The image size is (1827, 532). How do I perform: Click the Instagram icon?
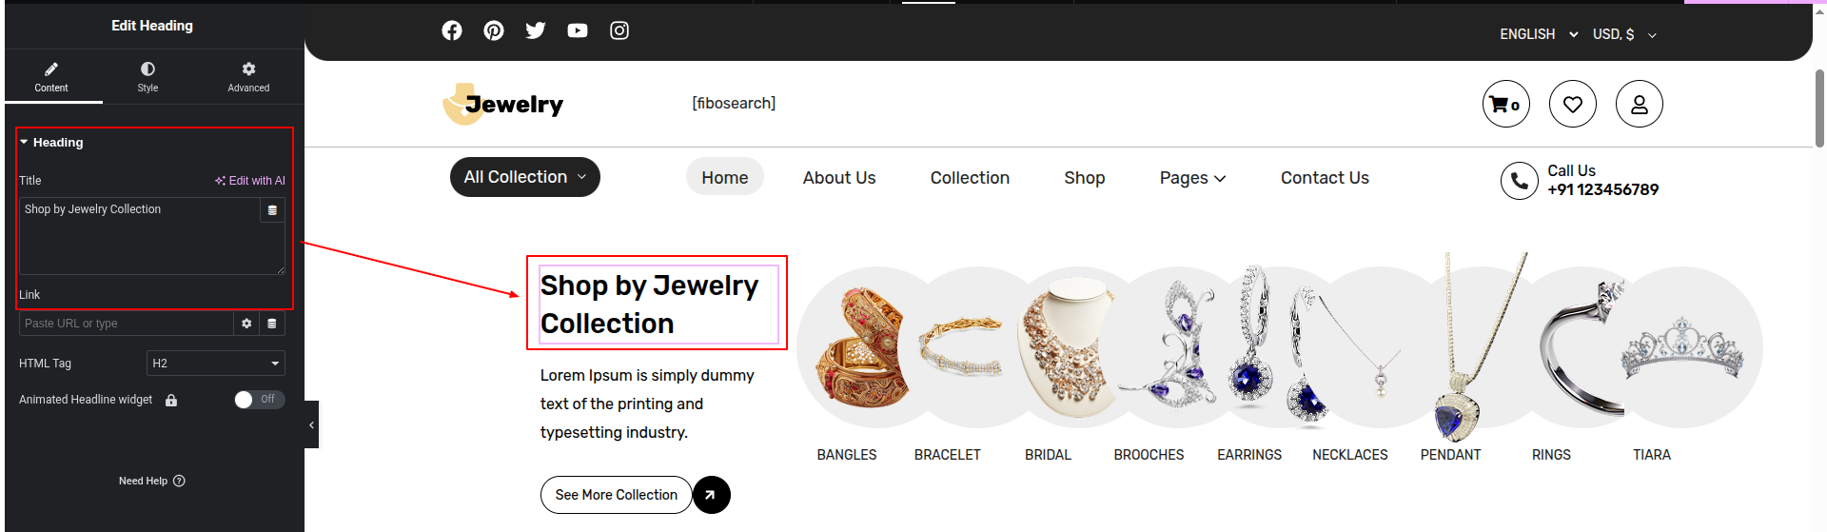click(x=619, y=30)
